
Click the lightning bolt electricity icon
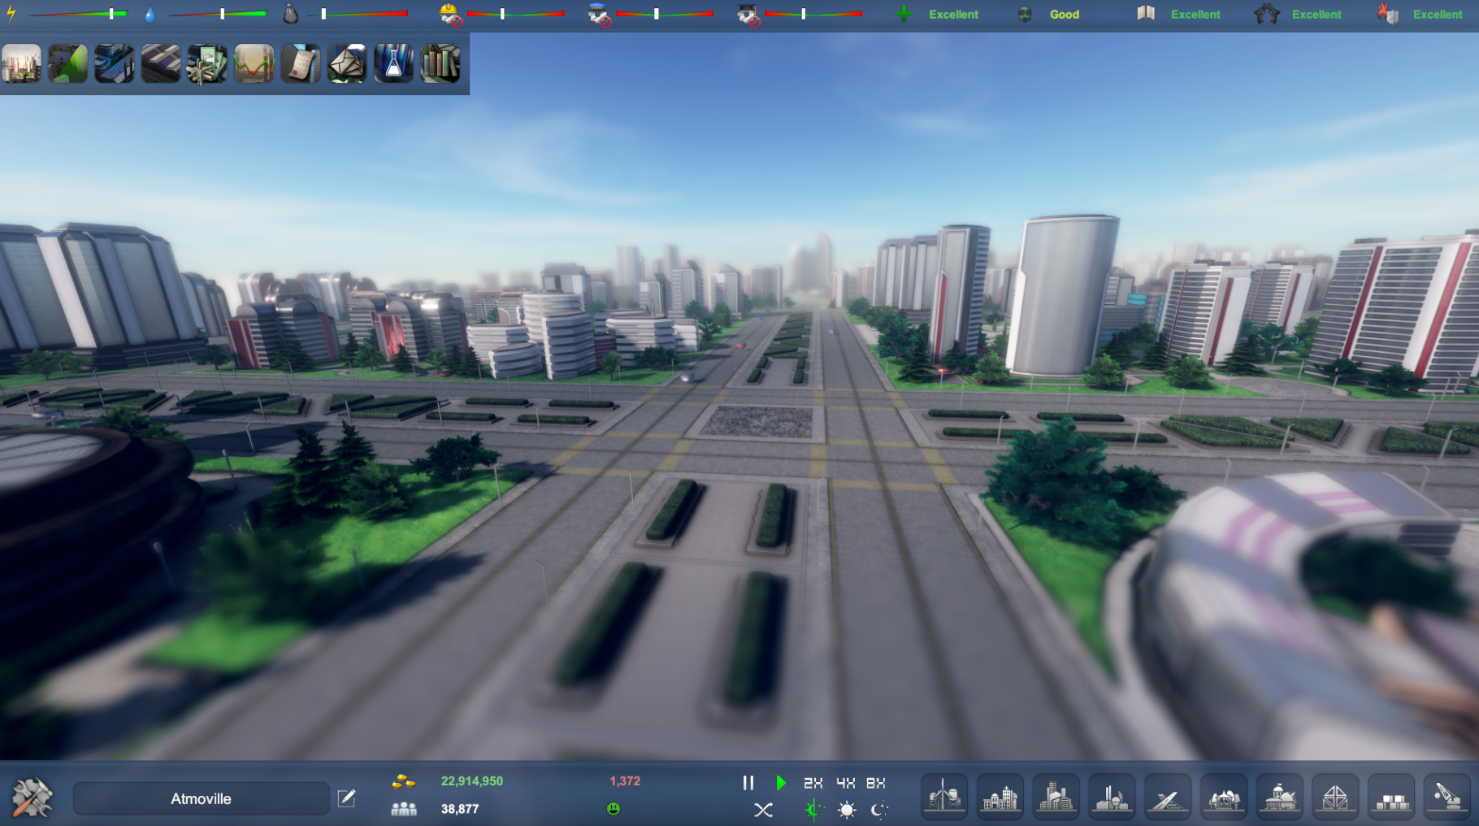coord(11,14)
